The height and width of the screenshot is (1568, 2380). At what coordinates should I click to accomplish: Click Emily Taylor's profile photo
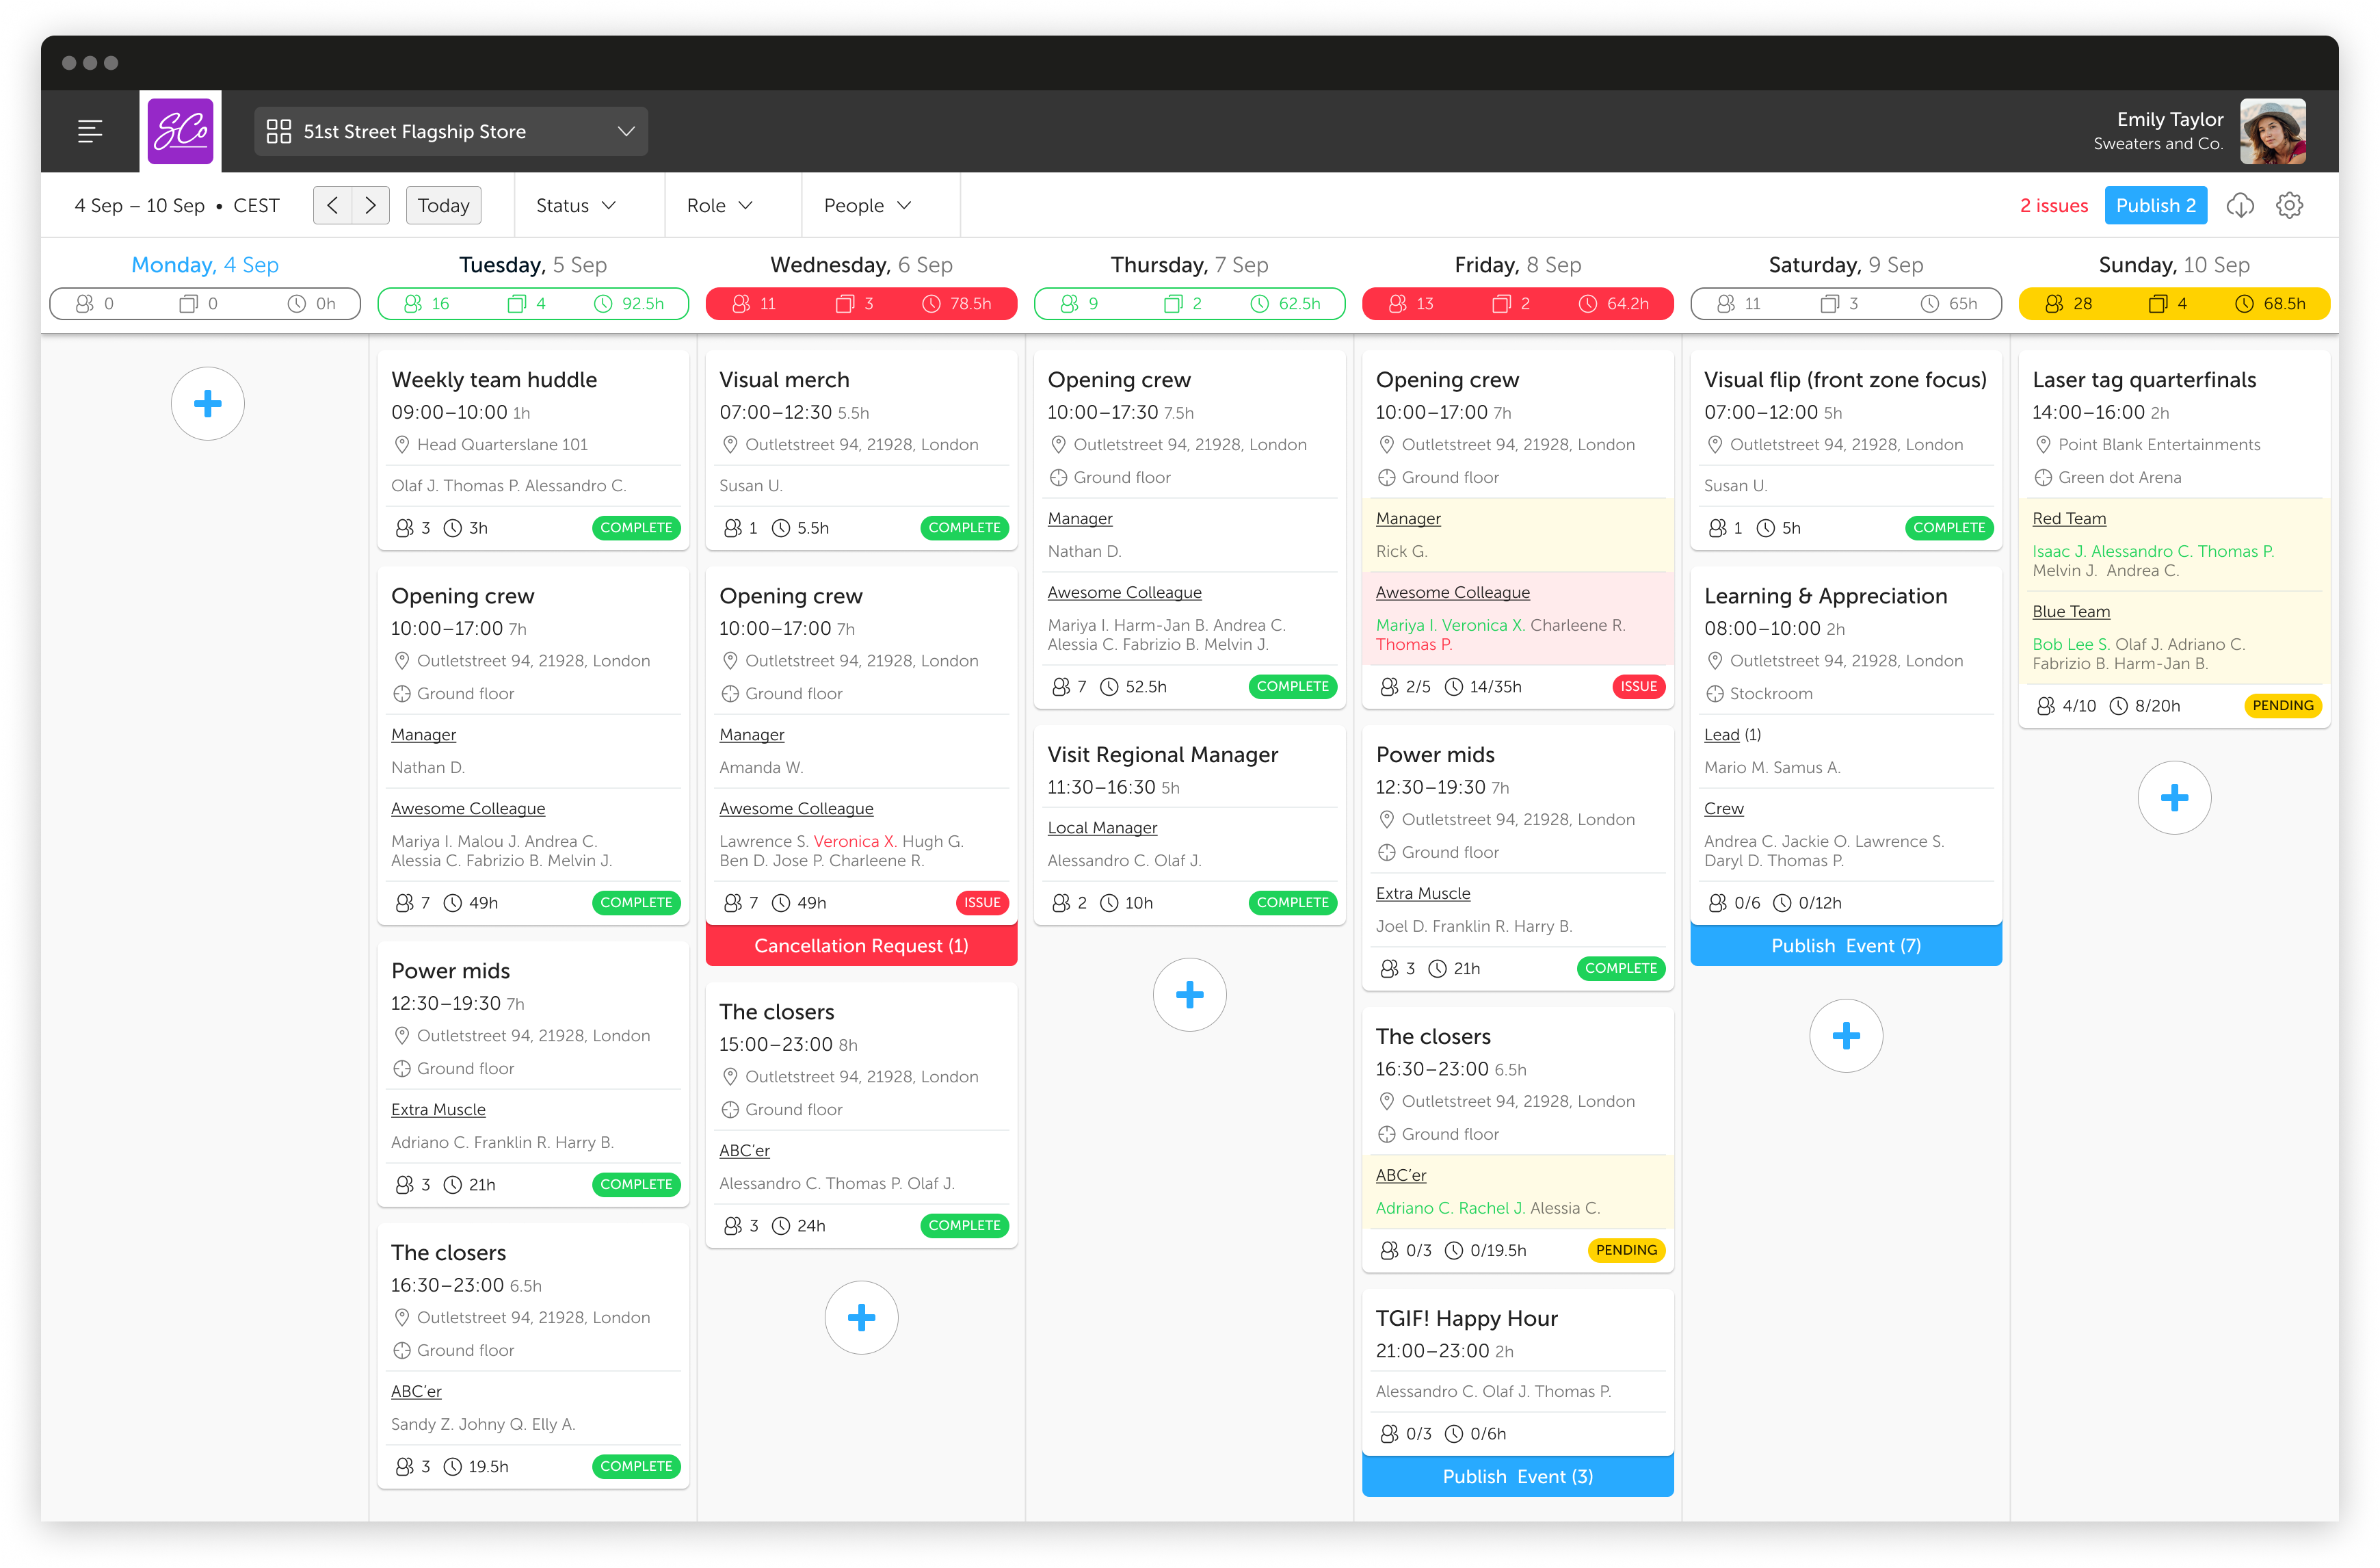click(x=2272, y=131)
